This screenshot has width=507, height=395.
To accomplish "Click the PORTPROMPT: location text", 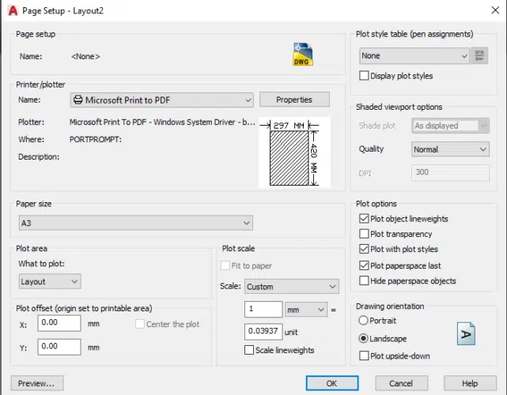I will (x=96, y=140).
